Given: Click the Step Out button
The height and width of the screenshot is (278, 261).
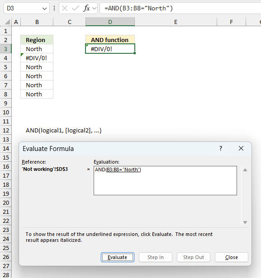Looking at the screenshot, I should 194,257.
